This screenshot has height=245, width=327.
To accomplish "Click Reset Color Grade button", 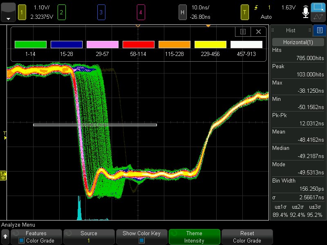I will click(247, 237).
